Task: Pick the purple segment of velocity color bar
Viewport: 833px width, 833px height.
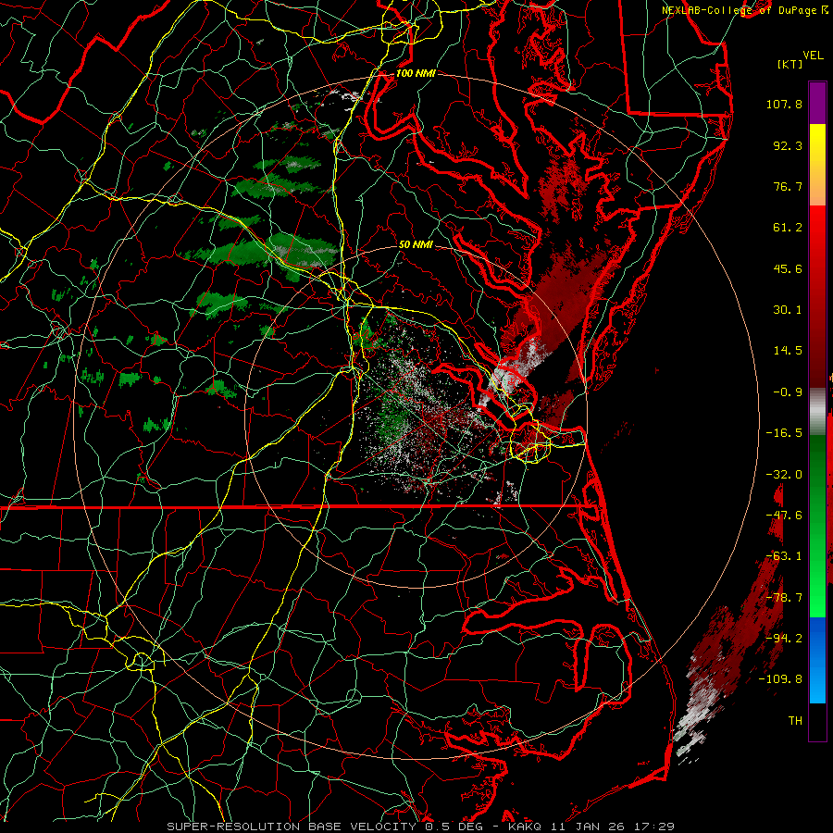Action: [x=817, y=103]
